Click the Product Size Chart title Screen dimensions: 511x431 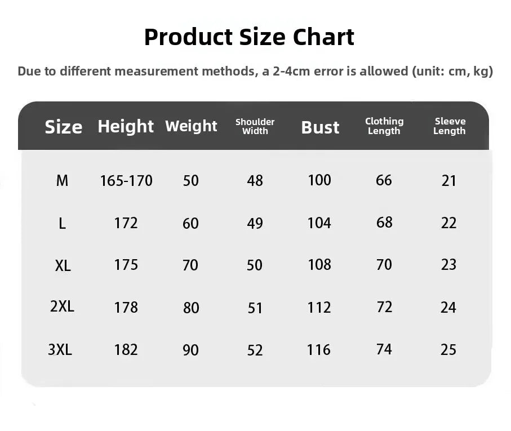coord(249,37)
